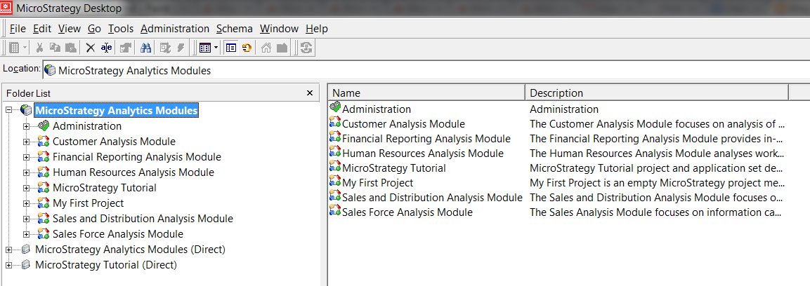Select MicroStrategy Tutorial in the right pane
This screenshot has width=810, height=286.
pos(393,168)
